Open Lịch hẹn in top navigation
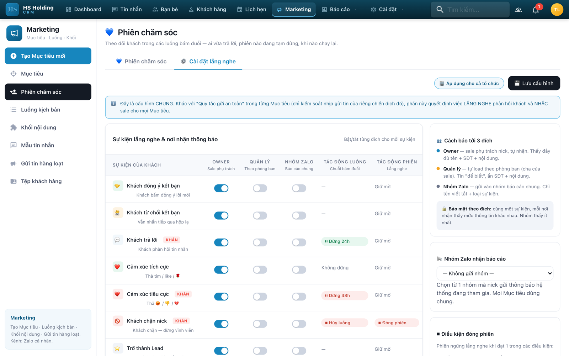Screen dimensions: 569x356 (x=251, y=10)
